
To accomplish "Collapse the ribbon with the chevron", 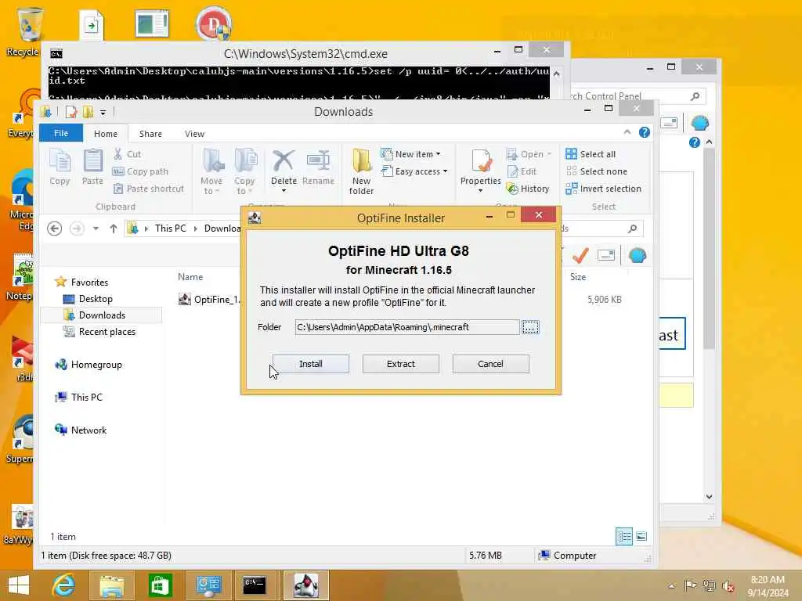I will click(627, 132).
